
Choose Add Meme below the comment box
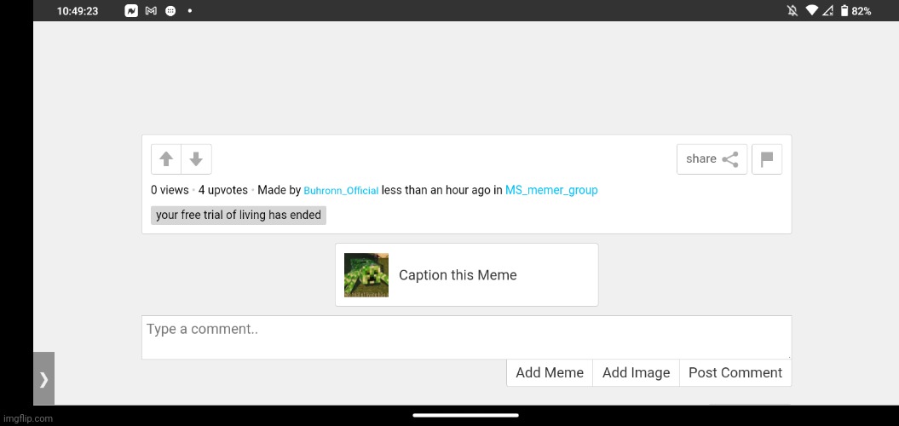[550, 372]
